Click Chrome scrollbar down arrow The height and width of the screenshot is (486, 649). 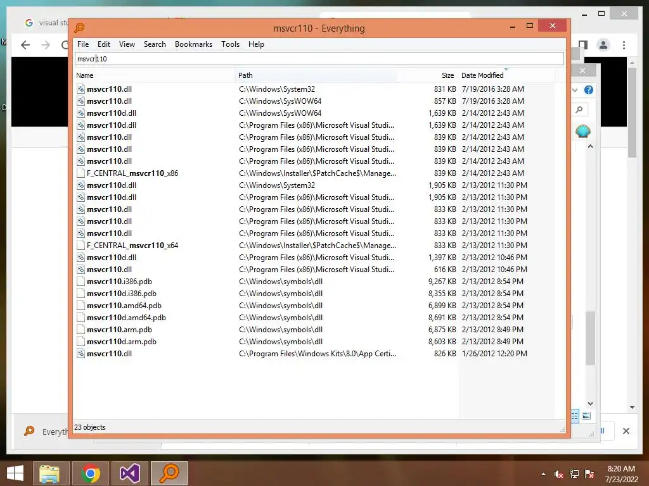632,408
